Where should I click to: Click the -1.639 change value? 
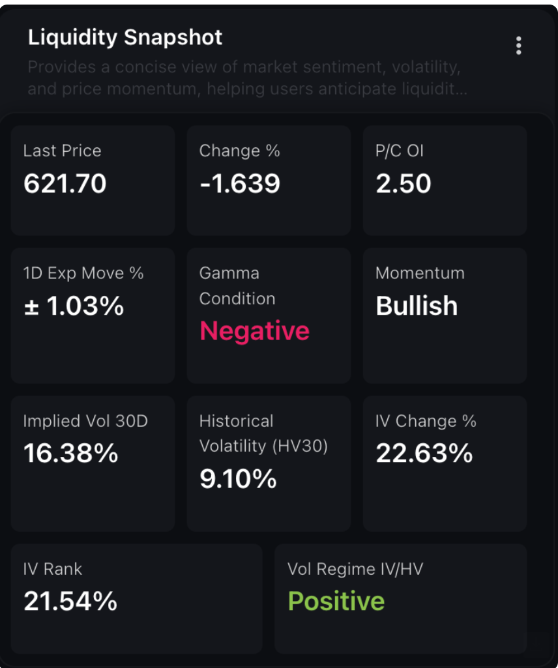[x=240, y=184]
